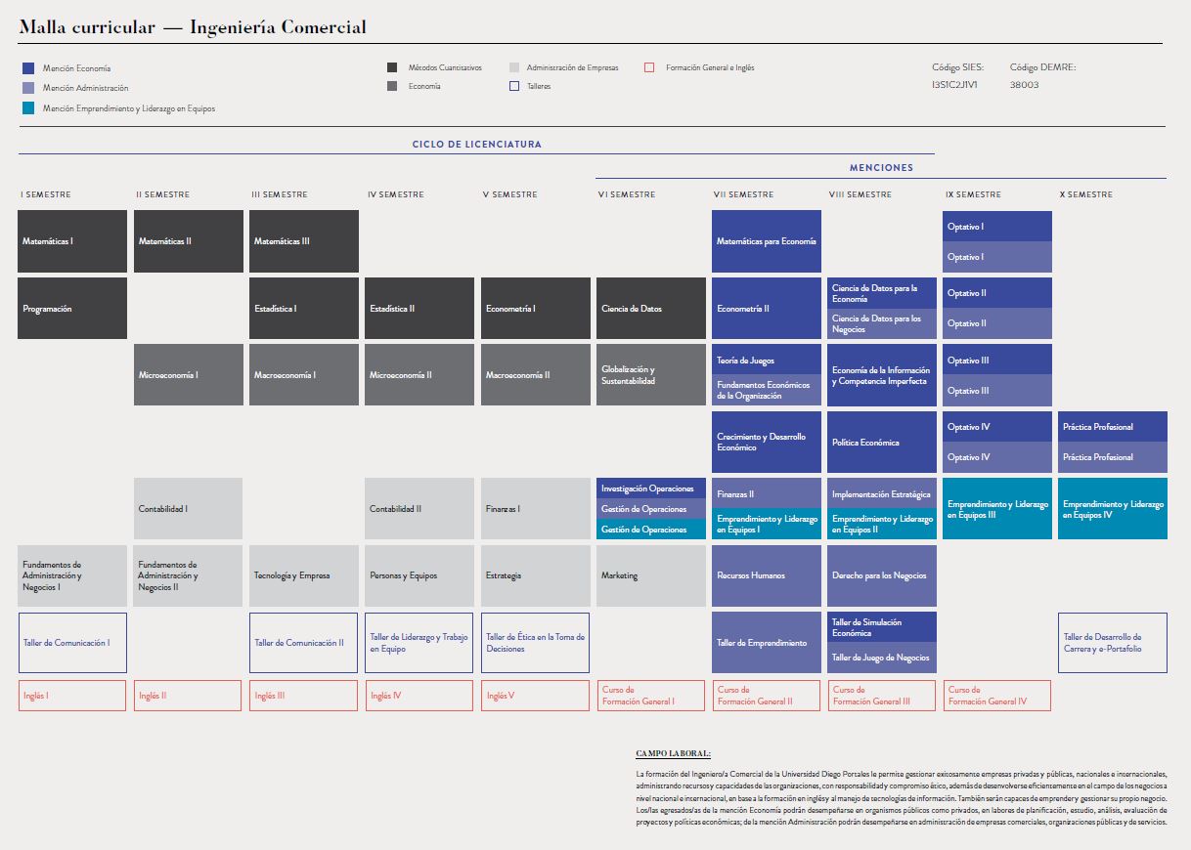This screenshot has height=850, width=1191.
Task: Open Curso de Formación General IV box
Action: [x=996, y=696]
